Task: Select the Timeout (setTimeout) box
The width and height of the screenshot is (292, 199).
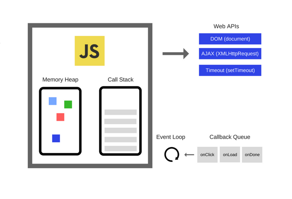Action: coord(230,71)
